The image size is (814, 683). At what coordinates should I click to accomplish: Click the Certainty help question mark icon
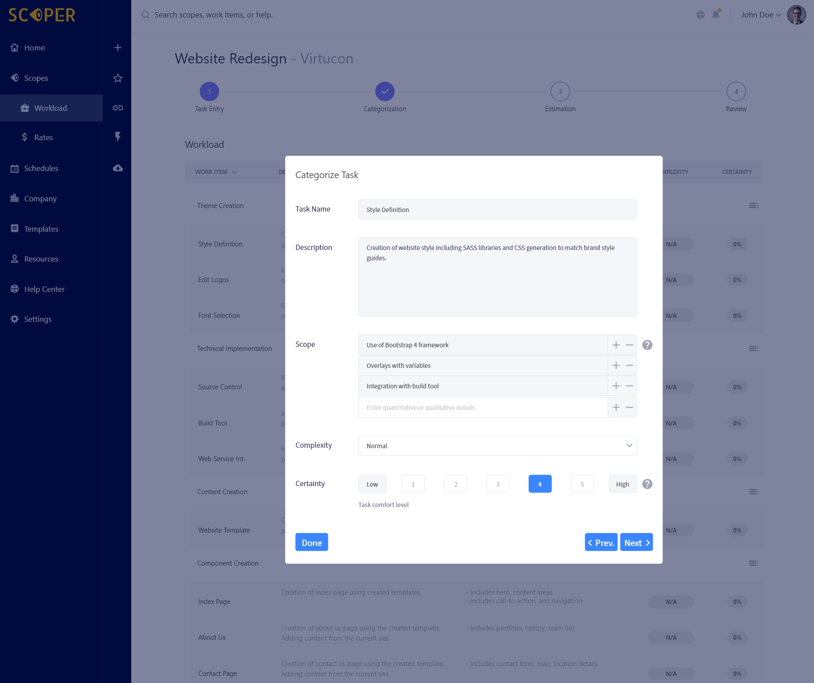(x=647, y=484)
